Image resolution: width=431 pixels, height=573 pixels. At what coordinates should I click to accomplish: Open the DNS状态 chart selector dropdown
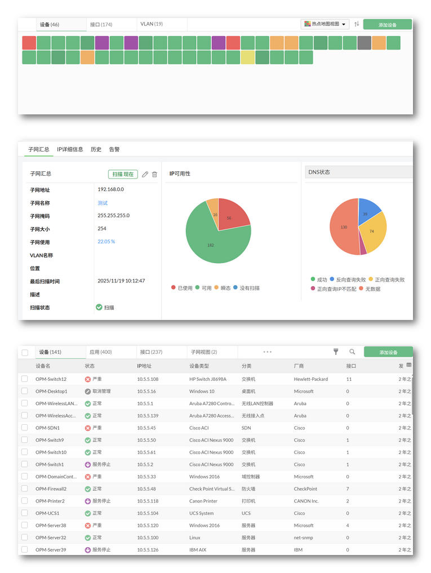coord(359,172)
